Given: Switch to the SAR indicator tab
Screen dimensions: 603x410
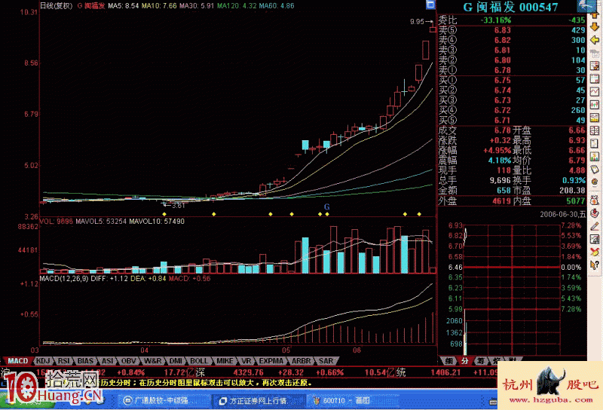Looking at the screenshot, I should tap(326, 361).
